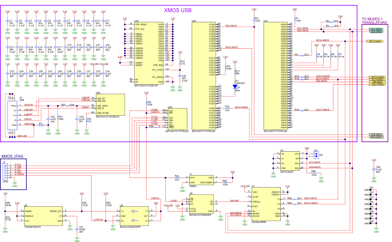Click resistor R3 1.91k

coord(333,26)
